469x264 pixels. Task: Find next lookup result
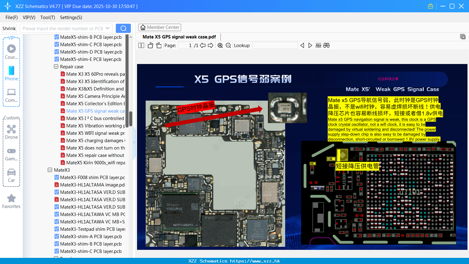tap(310, 46)
